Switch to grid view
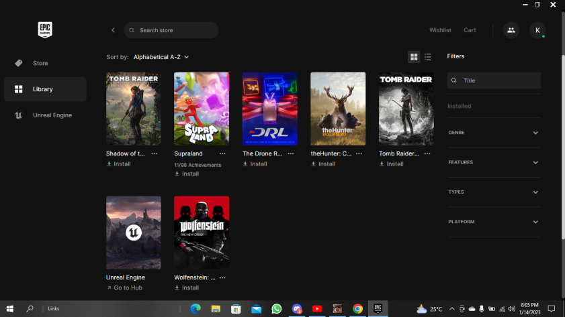 (x=414, y=57)
